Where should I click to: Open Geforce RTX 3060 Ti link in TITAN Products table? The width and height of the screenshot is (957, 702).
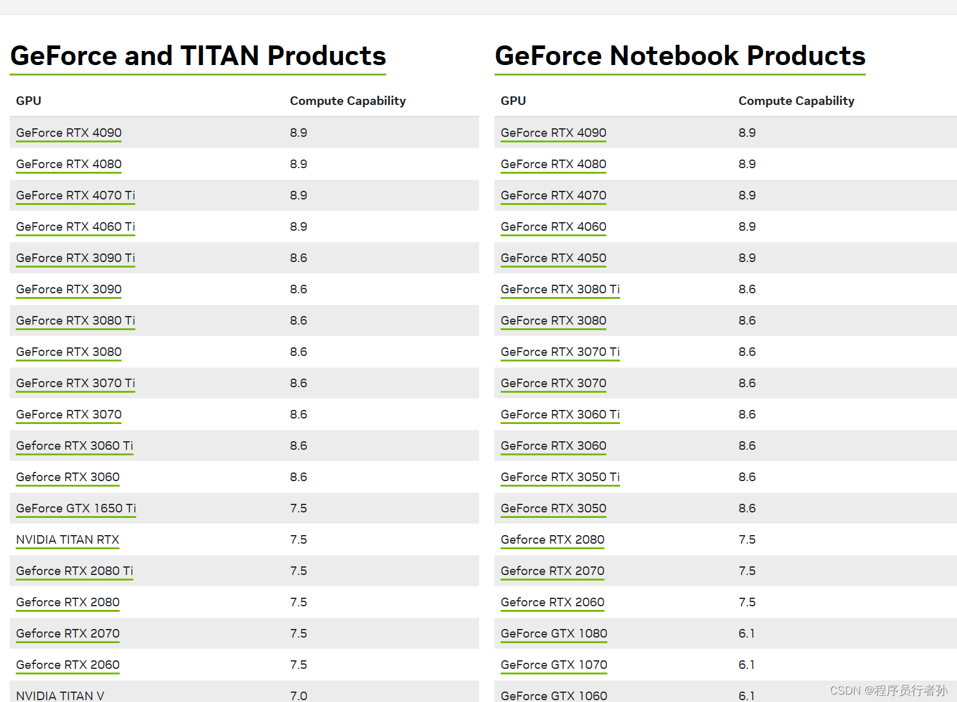pyautogui.click(x=74, y=445)
